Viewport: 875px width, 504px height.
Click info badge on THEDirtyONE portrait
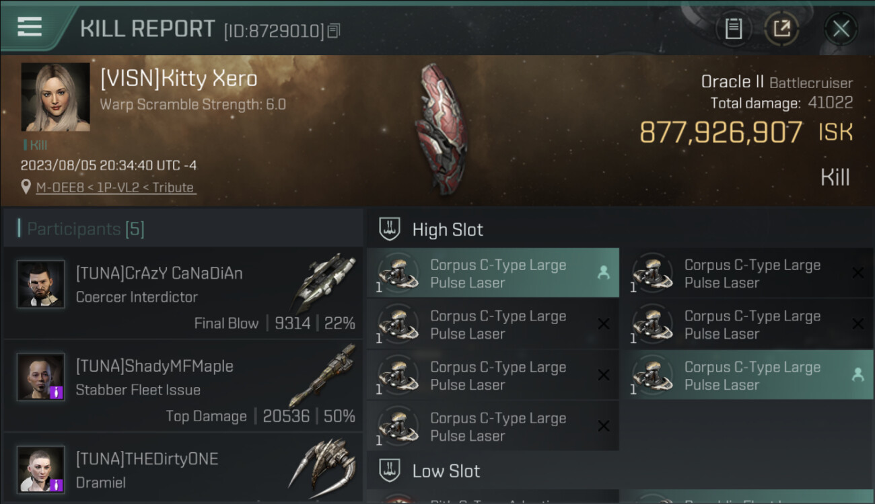57,485
